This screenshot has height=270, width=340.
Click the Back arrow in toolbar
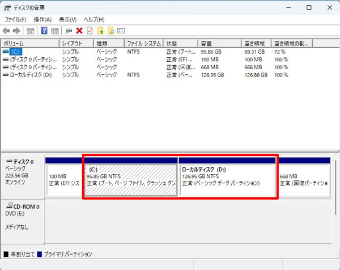point(6,31)
